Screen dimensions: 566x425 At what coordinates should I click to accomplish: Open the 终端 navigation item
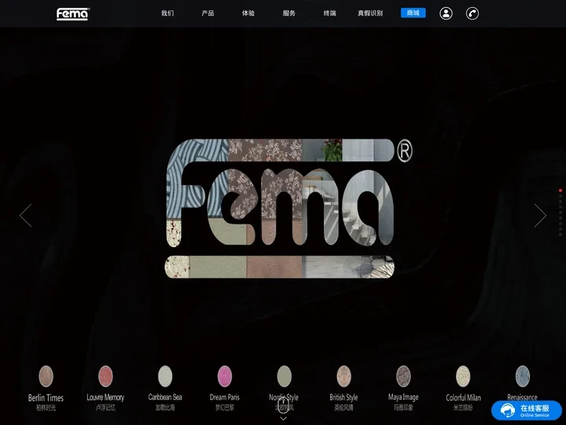[x=329, y=13]
